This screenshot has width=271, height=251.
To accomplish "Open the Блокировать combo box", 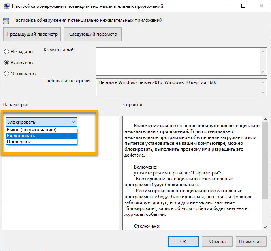I will point(41,122).
